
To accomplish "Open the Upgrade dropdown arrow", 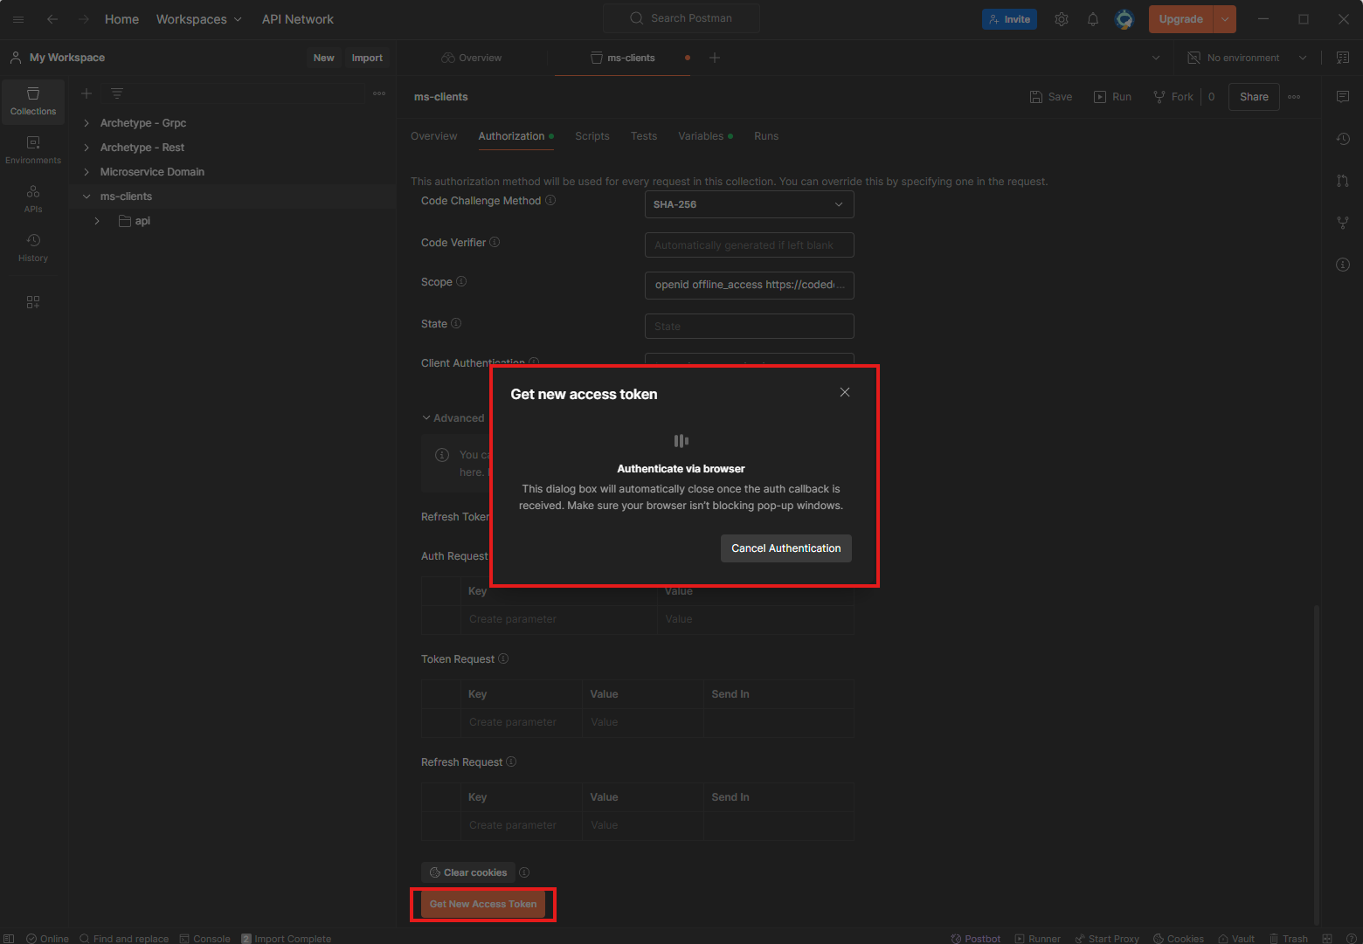I will [x=1225, y=19].
